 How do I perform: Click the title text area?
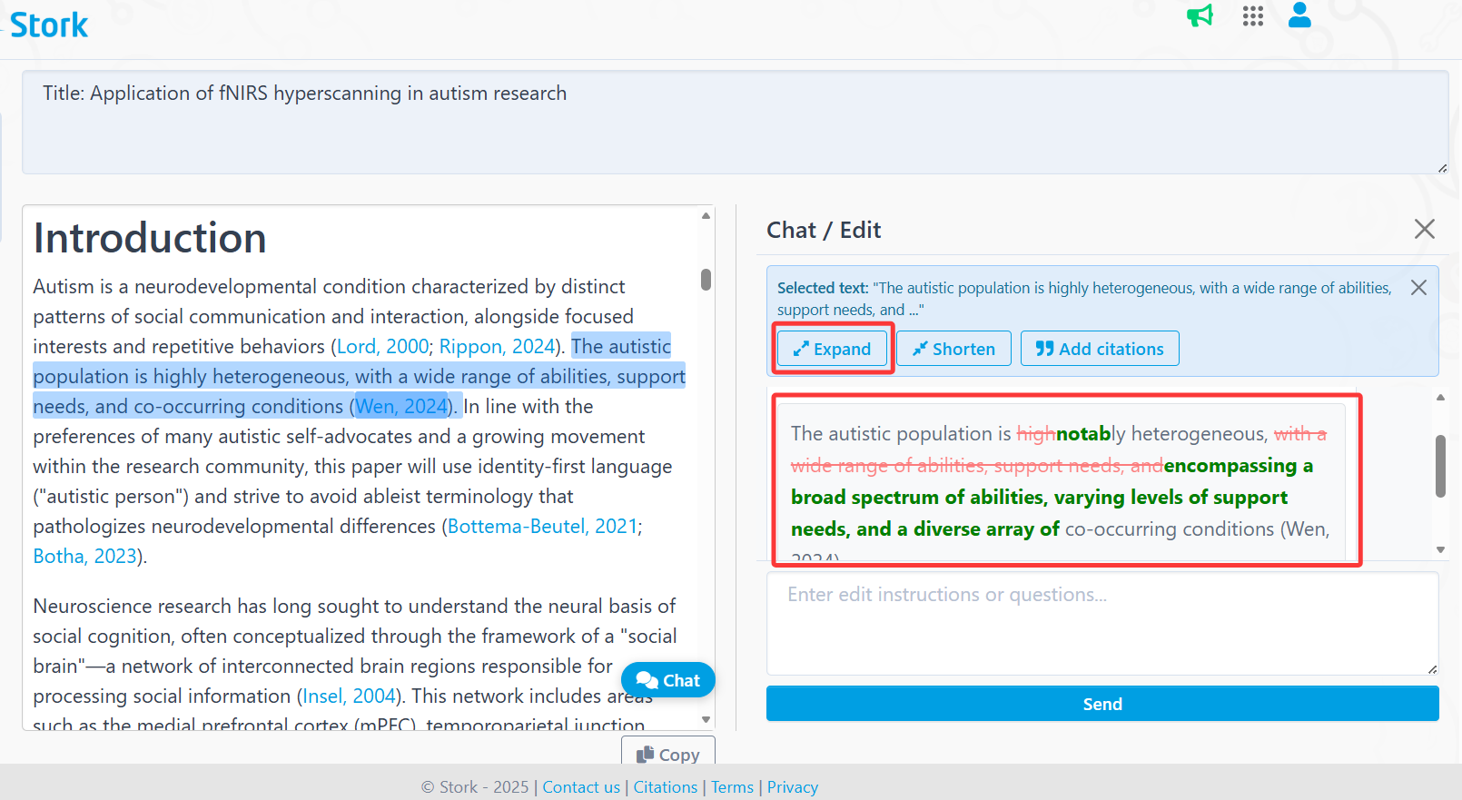pos(734,123)
